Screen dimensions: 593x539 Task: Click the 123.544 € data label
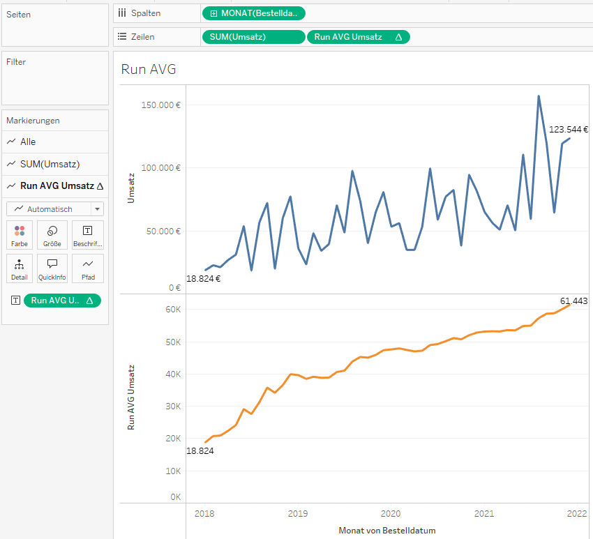click(568, 129)
